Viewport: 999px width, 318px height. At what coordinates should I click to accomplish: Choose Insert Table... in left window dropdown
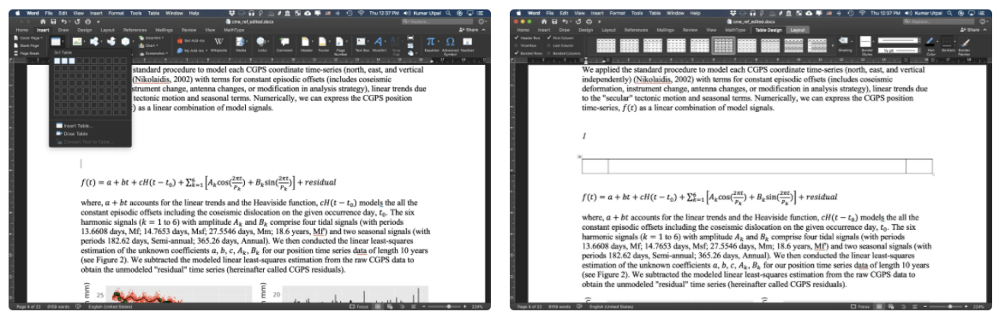tap(75, 126)
